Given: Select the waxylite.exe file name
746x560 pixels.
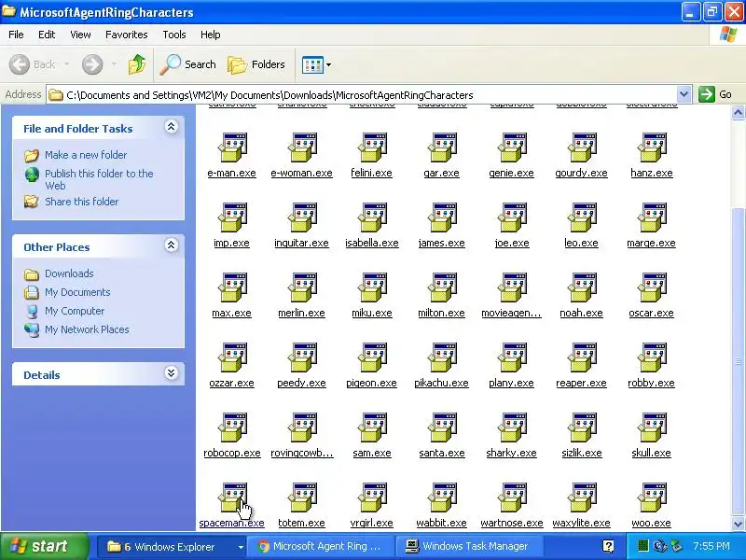Looking at the screenshot, I should coord(581,523).
